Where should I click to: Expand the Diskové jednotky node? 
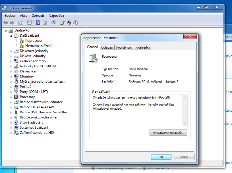tap(11, 56)
